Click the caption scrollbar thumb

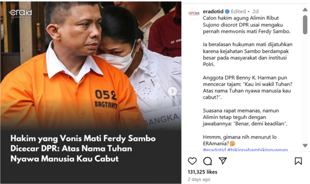point(305,25)
